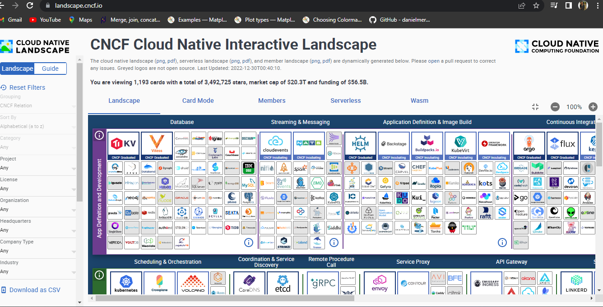Open the Grouping CNCF Relation dropdown
This screenshot has height=307, width=603.
pos(38,105)
